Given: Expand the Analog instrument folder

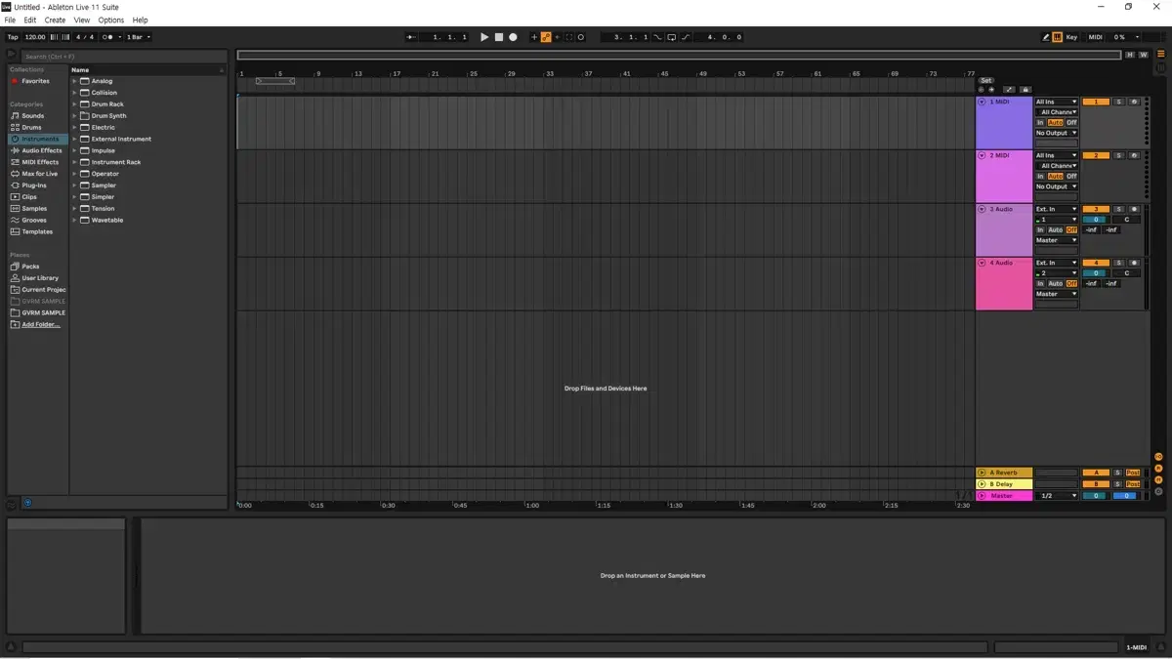Looking at the screenshot, I should (x=74, y=81).
